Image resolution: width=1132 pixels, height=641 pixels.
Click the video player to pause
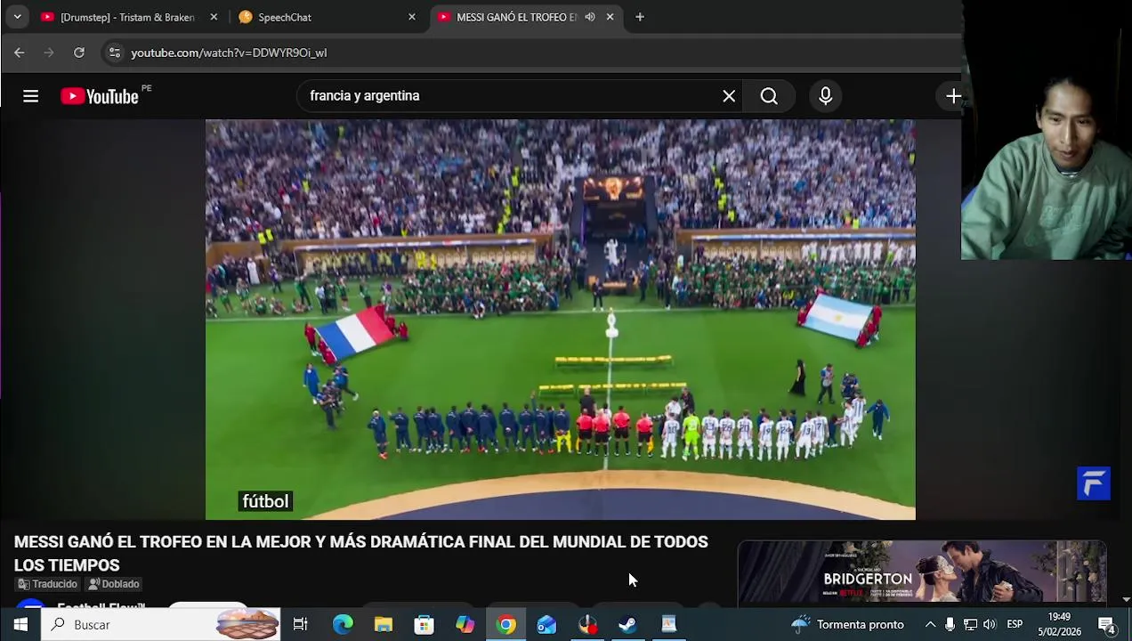(560, 319)
